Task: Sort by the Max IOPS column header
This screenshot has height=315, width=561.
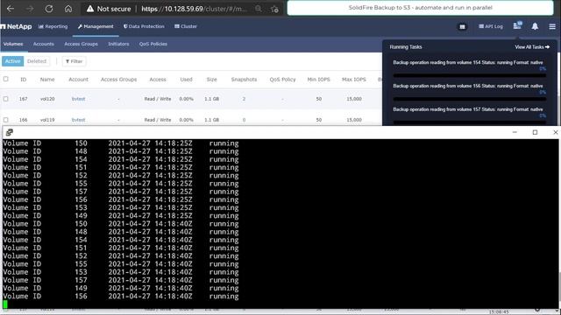Action: click(354, 80)
